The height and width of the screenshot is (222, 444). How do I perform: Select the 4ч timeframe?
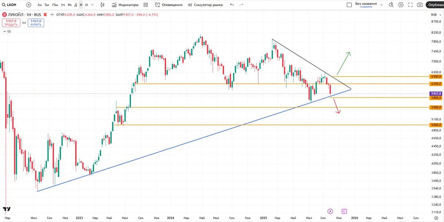click(x=70, y=5)
